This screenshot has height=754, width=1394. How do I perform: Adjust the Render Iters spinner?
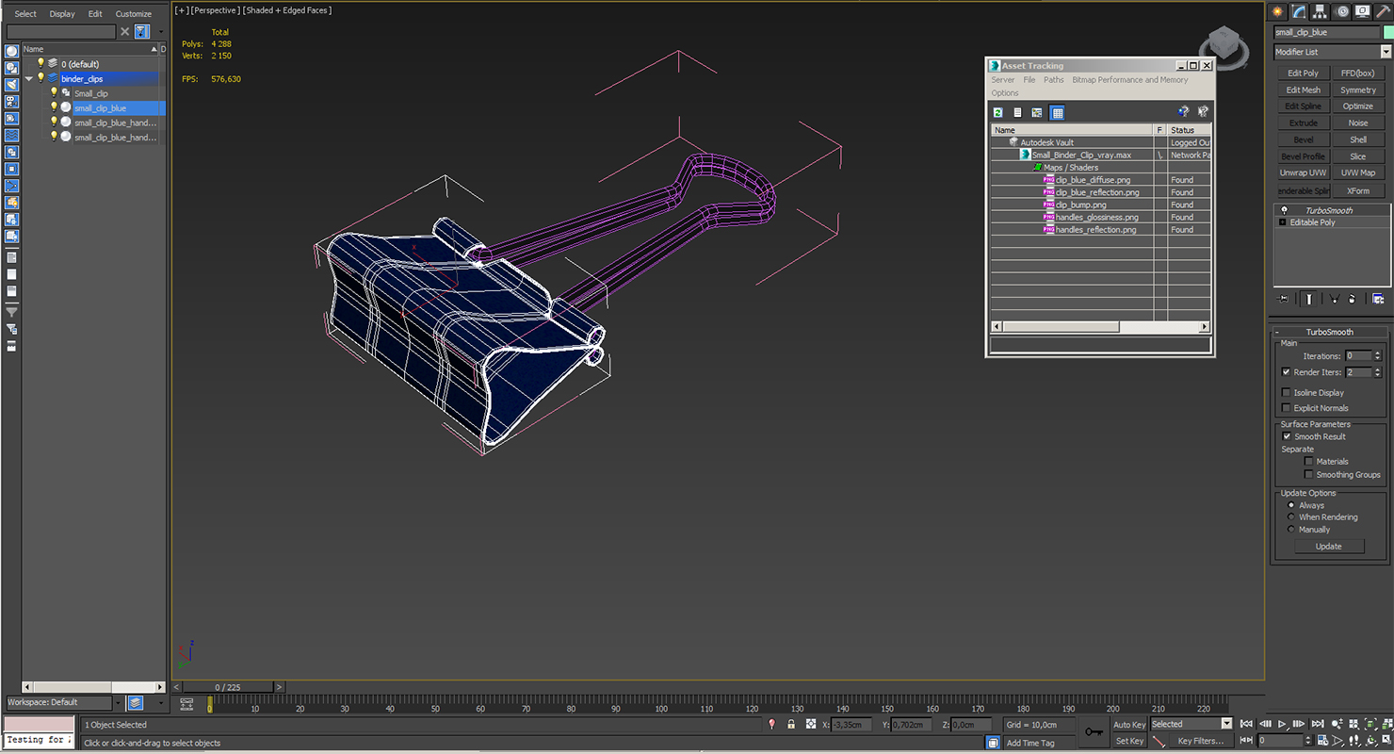point(1377,372)
